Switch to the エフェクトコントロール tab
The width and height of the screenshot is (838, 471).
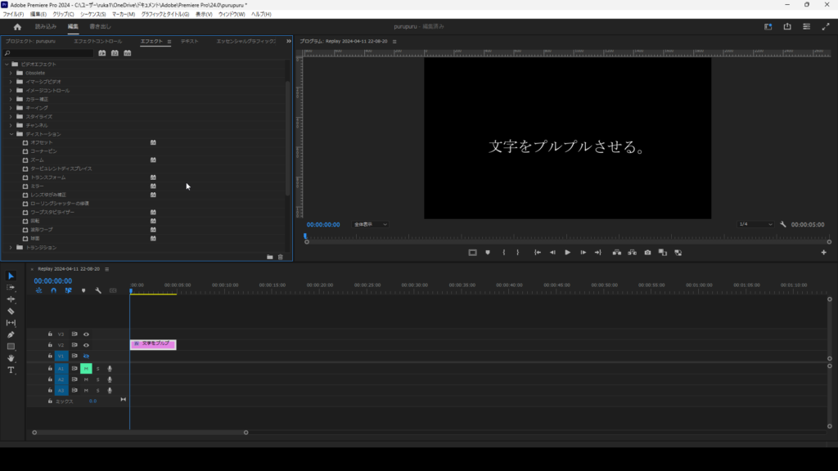(x=97, y=41)
